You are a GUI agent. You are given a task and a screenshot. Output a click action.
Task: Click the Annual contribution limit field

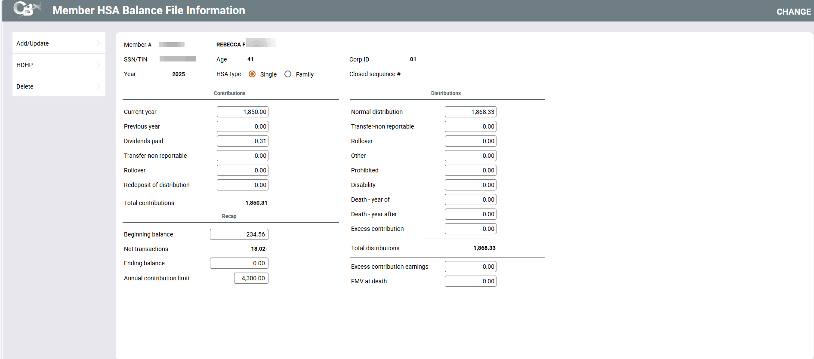251,278
